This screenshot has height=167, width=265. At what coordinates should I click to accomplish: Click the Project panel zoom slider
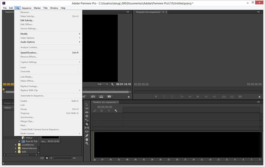click(x=63, y=158)
